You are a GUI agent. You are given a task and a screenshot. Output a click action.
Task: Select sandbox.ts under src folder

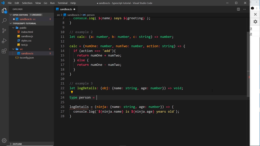(x=27, y=54)
